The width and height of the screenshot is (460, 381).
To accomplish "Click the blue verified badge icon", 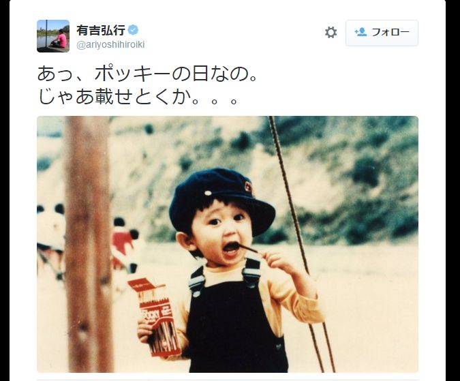I will click(x=134, y=30).
